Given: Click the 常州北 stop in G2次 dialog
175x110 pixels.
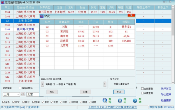Looking at the screenshot, I should click(x=64, y=32).
